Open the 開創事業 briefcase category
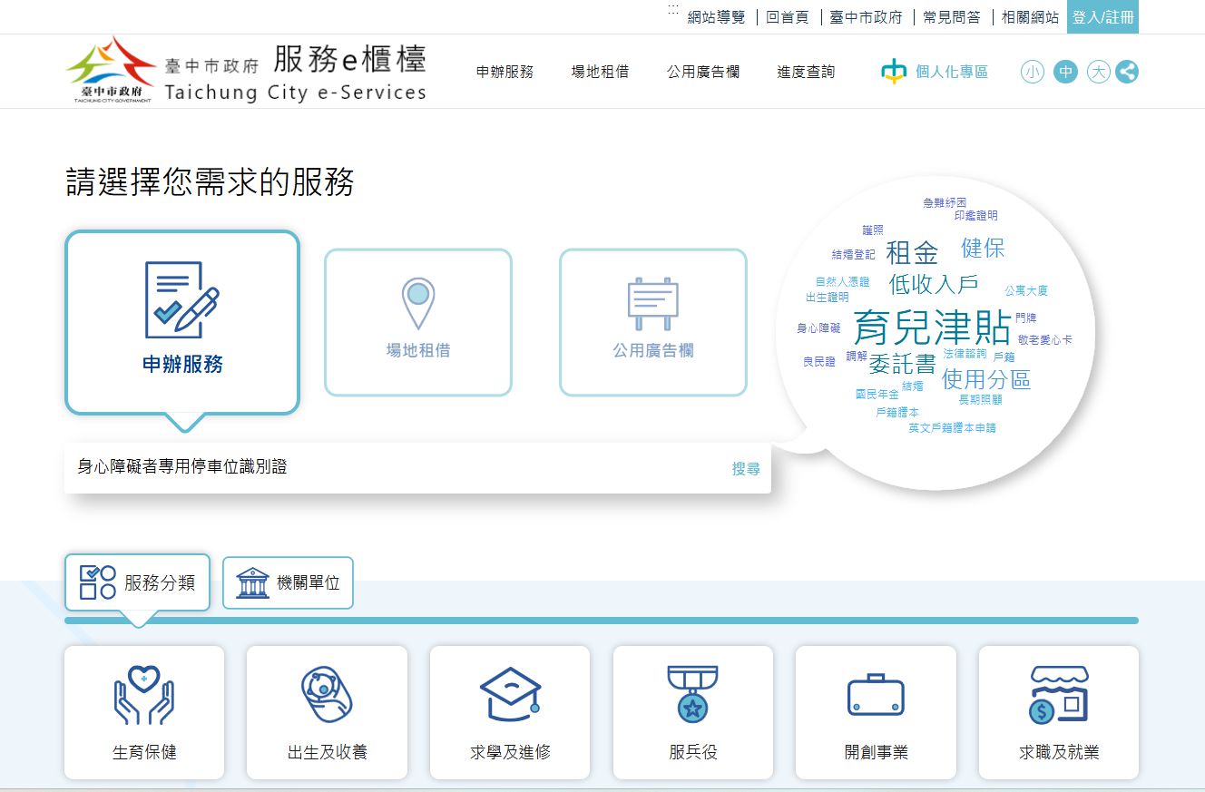 coord(876,712)
